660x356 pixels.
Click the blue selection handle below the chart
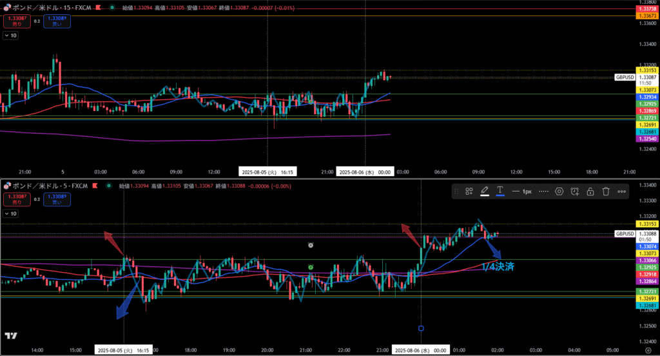click(x=421, y=328)
